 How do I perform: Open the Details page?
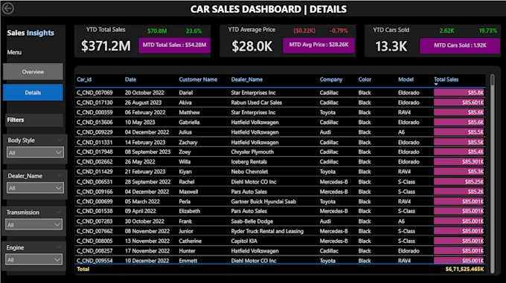(x=33, y=93)
